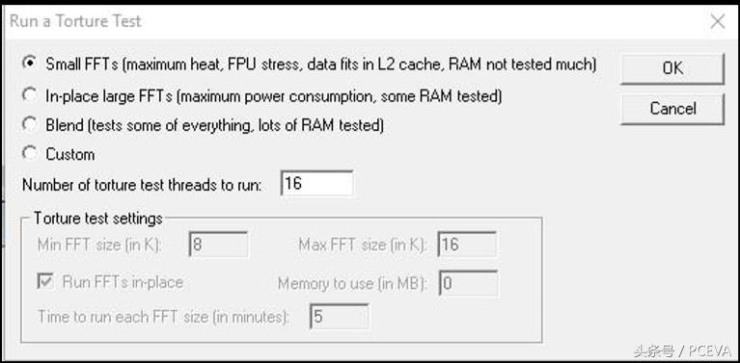Viewport: 740px width, 363px height.
Task: Click the Min FFT size (in K) label
Action: (x=99, y=246)
